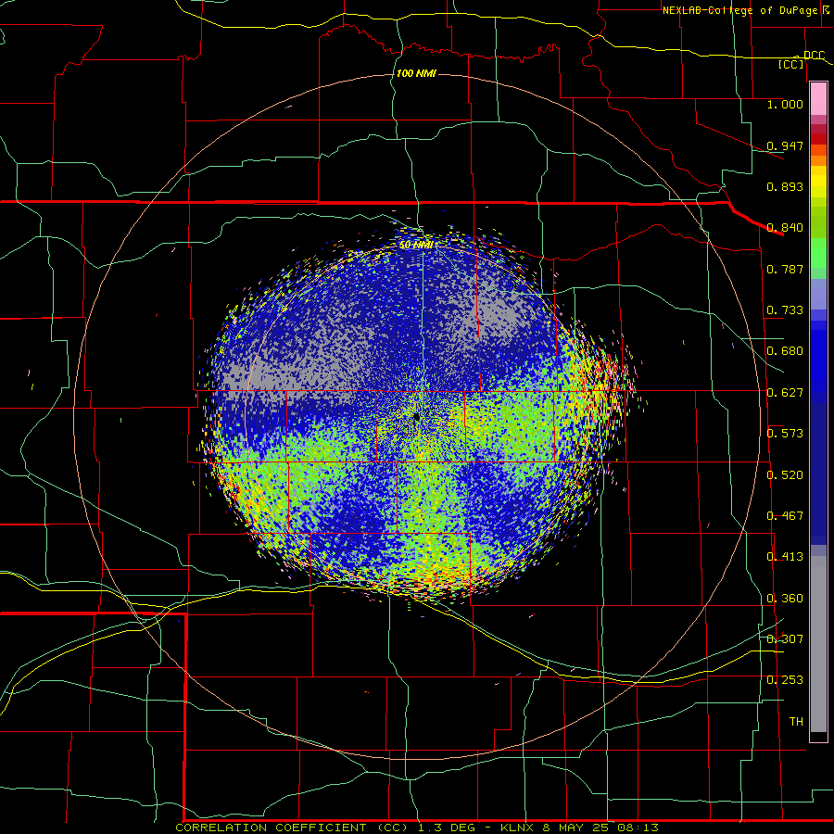Screen dimensions: 834x834
Task: Click the 50 NMI range ring label
Action: click(x=415, y=245)
